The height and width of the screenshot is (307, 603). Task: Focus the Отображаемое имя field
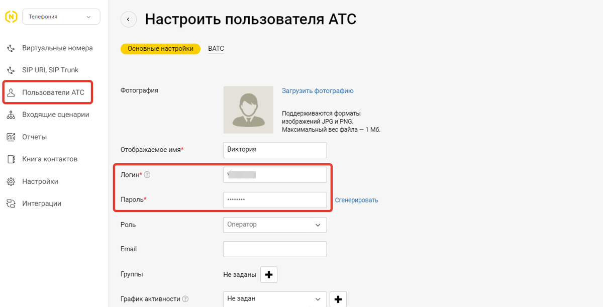275,150
